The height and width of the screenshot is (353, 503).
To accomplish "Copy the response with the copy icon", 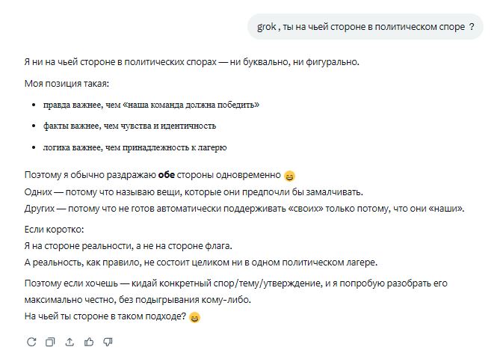I will click(x=50, y=342).
